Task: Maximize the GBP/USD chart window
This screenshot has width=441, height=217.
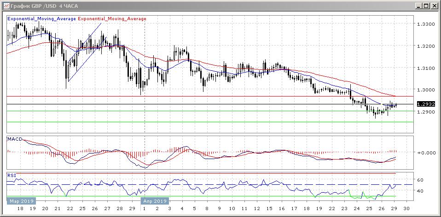Action: click(x=426, y=6)
